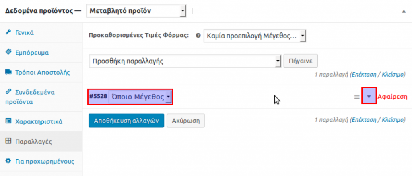Expand variation #5528 with the triangle arrow
Viewport: 412px width, 176px height.
369,97
